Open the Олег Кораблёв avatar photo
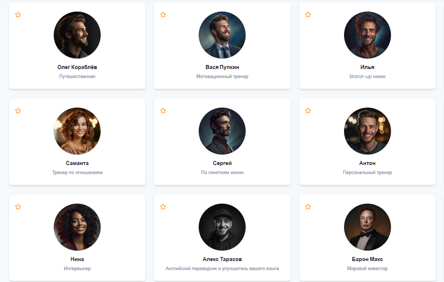Viewport: 444px width, 282px height. pyautogui.click(x=77, y=35)
